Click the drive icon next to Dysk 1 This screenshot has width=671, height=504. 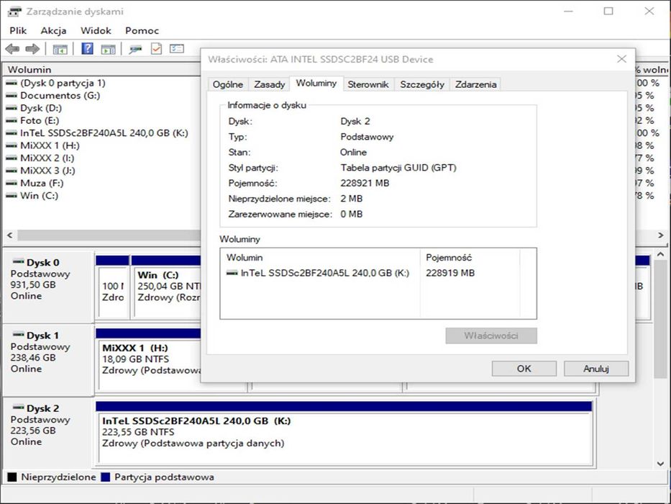pyautogui.click(x=19, y=334)
